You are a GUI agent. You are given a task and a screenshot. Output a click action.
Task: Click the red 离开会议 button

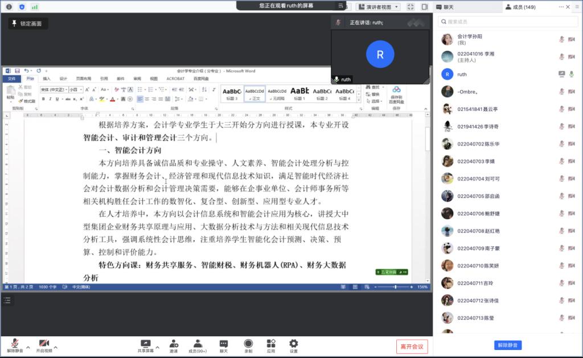pos(412,346)
